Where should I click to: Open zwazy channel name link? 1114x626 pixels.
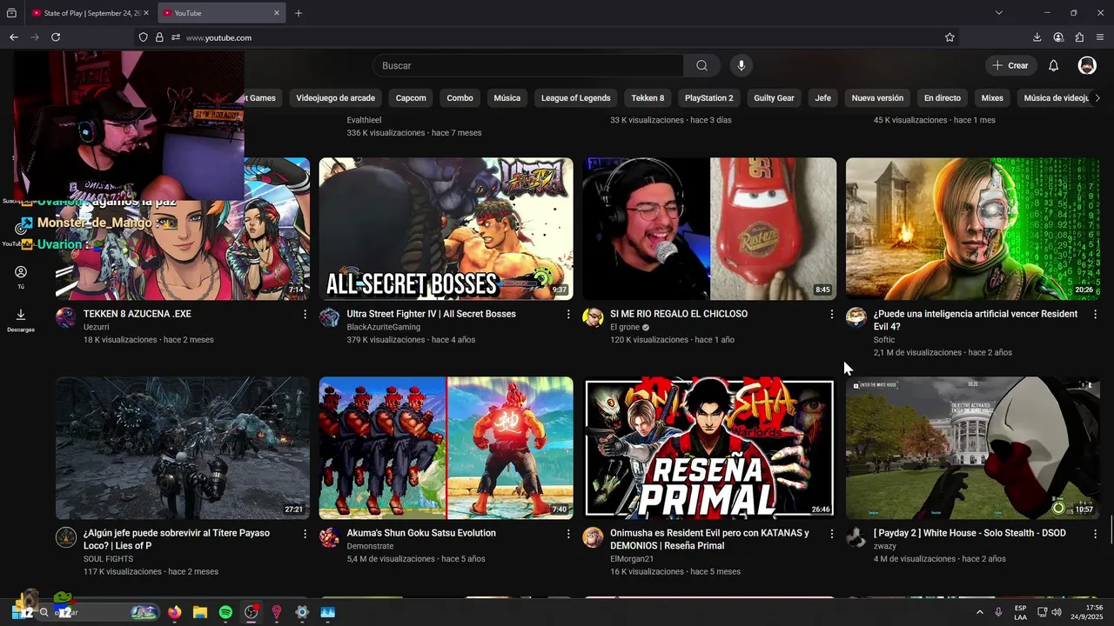884,546
